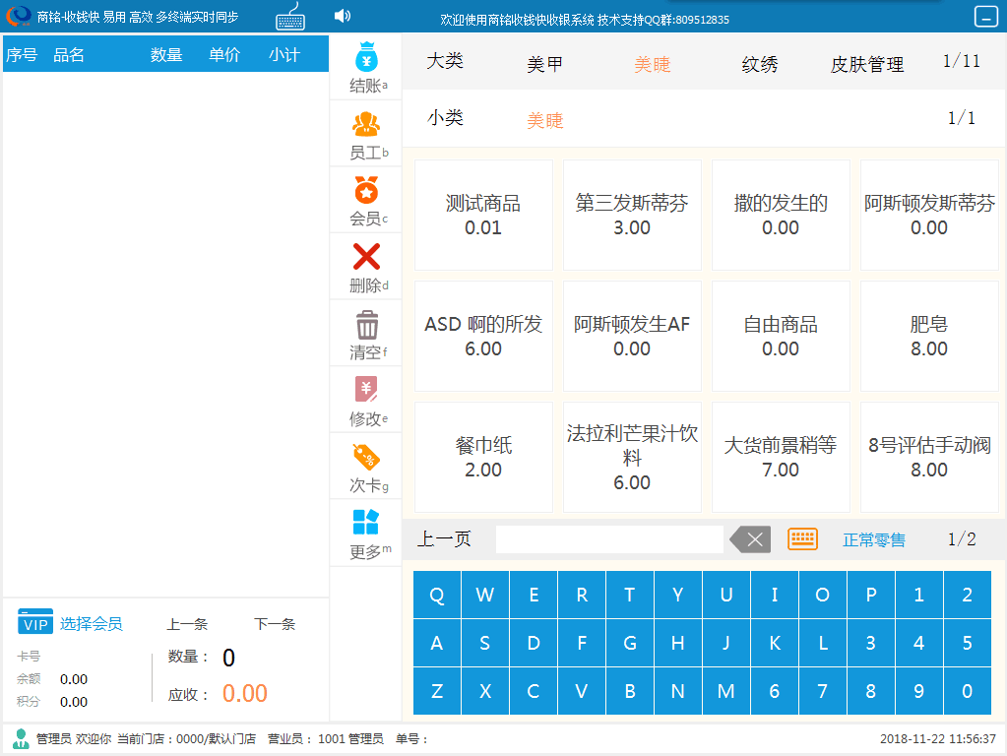The image size is (1007, 756).
Task: Select the 美睫 main category tab
Action: point(652,64)
